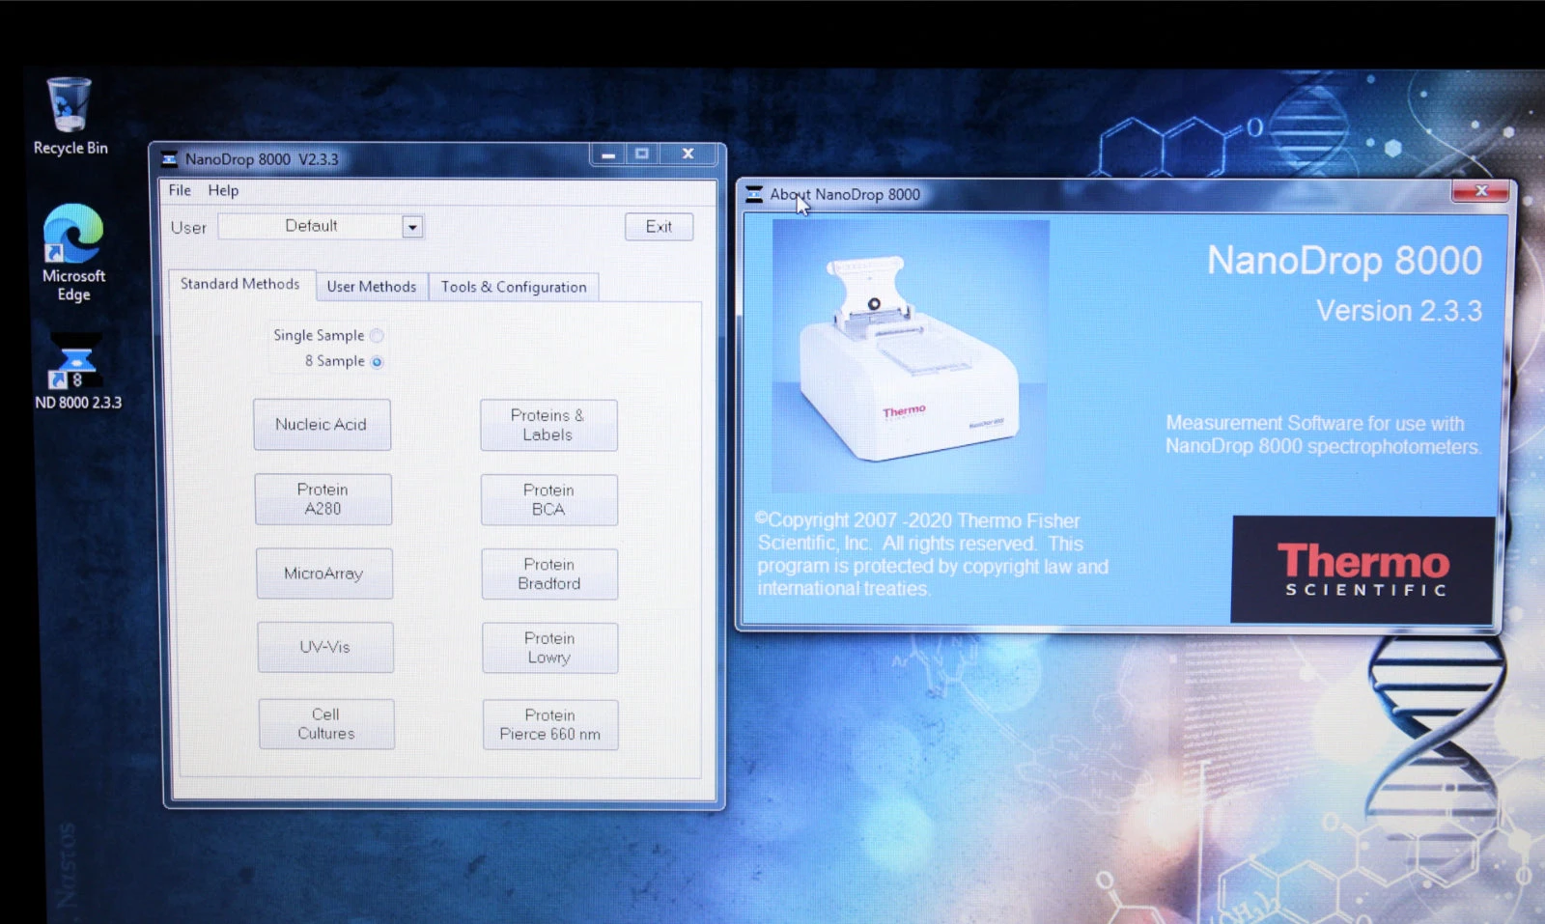Image resolution: width=1545 pixels, height=924 pixels.
Task: Open the Help menu
Action: pyautogui.click(x=223, y=190)
